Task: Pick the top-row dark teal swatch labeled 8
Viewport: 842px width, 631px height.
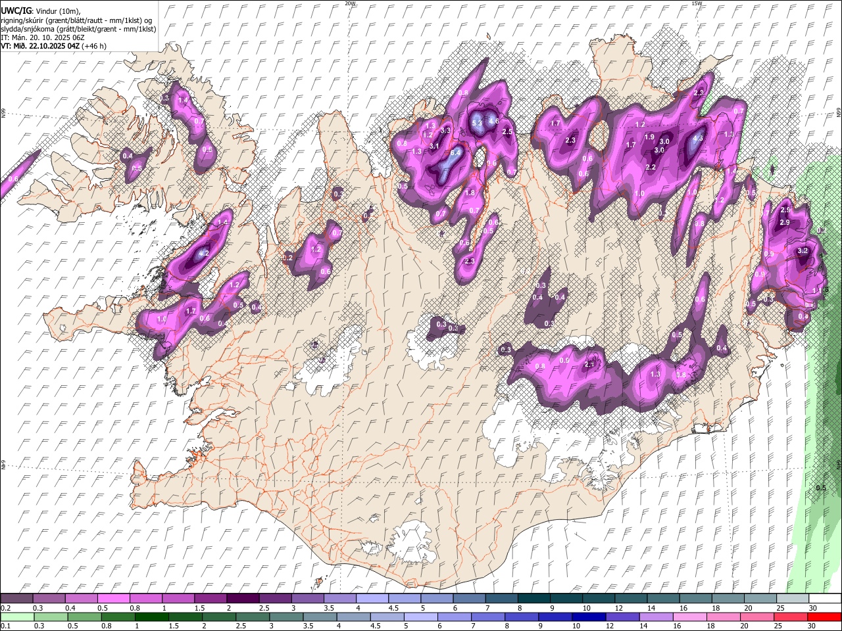Action: pyautogui.click(x=534, y=598)
